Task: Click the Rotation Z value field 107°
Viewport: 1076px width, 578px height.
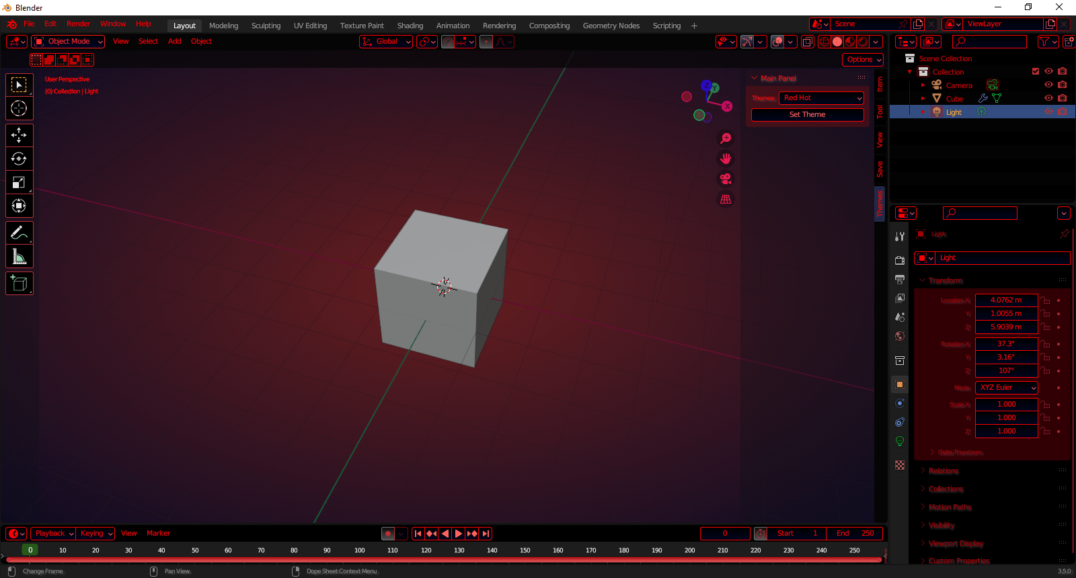Action: pos(1006,371)
